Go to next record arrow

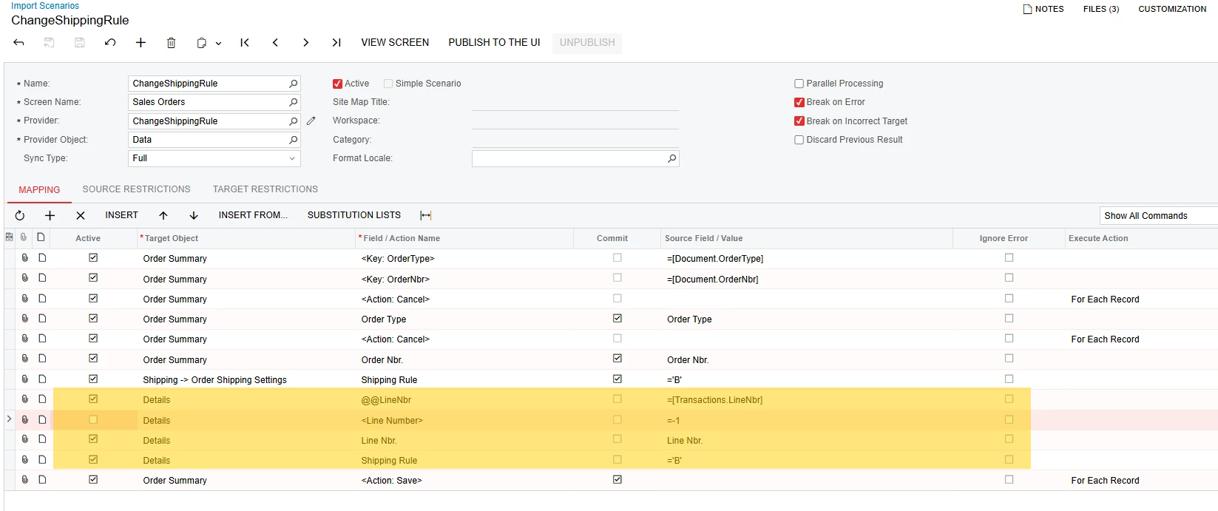(305, 43)
